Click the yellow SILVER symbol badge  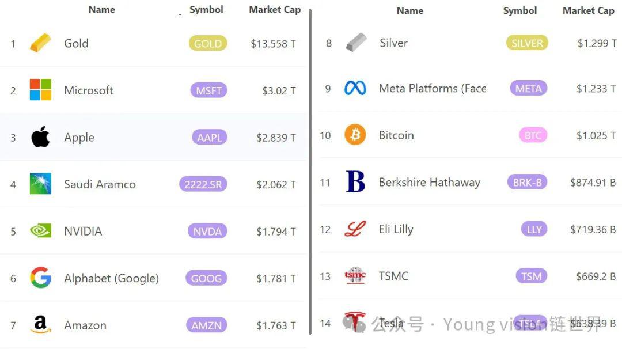(x=527, y=43)
